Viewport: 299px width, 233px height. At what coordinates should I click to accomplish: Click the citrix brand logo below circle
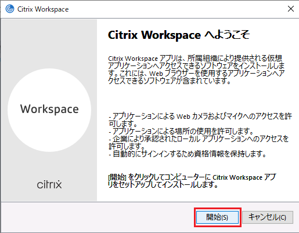pos(49,184)
